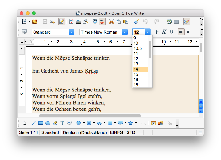This screenshot has height=160, width=221.
Task: Click the font size list scrollbar
Action: tap(150, 49)
